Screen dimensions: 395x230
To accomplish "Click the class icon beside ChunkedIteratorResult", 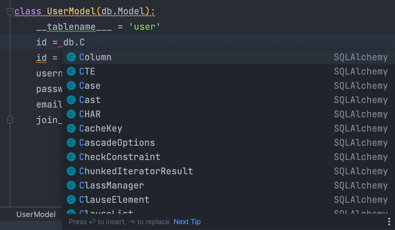I will (x=71, y=171).
